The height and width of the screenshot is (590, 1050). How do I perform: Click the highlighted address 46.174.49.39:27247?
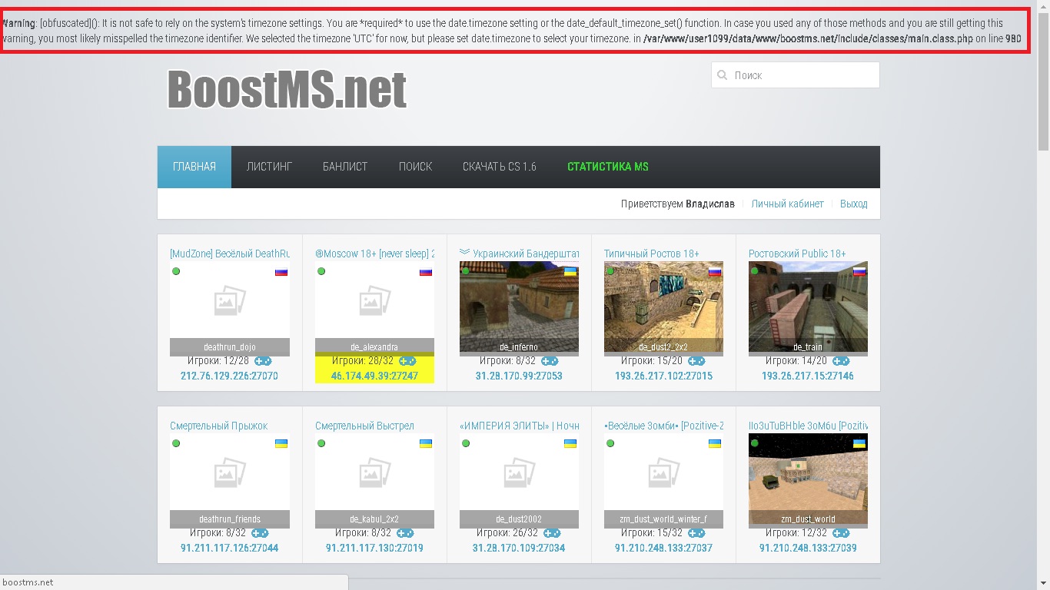pyautogui.click(x=374, y=376)
